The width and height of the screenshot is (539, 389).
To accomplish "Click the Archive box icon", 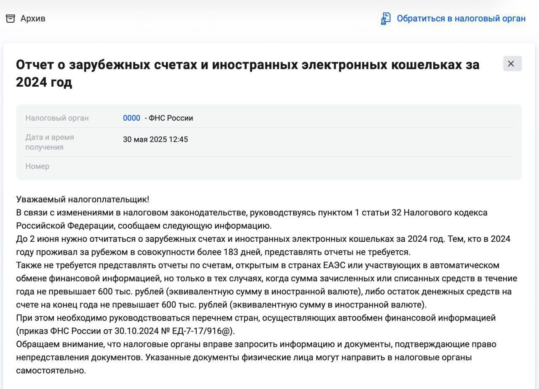I will (x=11, y=19).
